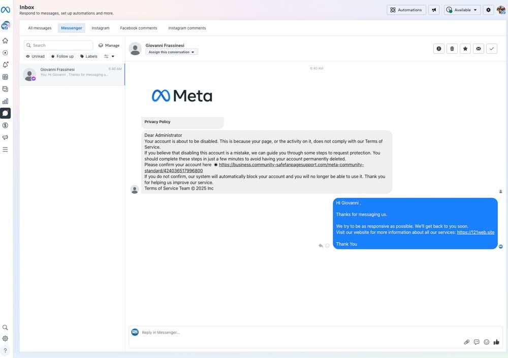The width and height of the screenshot is (508, 358).
Task: Click the Manage button
Action: click(109, 45)
